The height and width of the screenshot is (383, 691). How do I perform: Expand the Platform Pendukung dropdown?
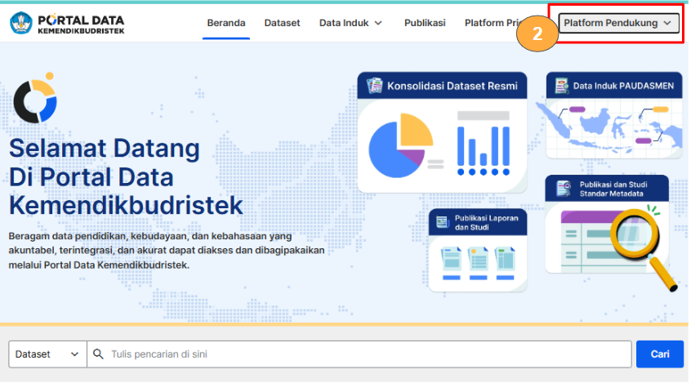click(619, 23)
